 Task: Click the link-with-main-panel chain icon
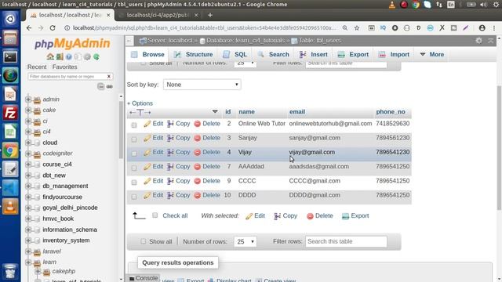coord(110,87)
